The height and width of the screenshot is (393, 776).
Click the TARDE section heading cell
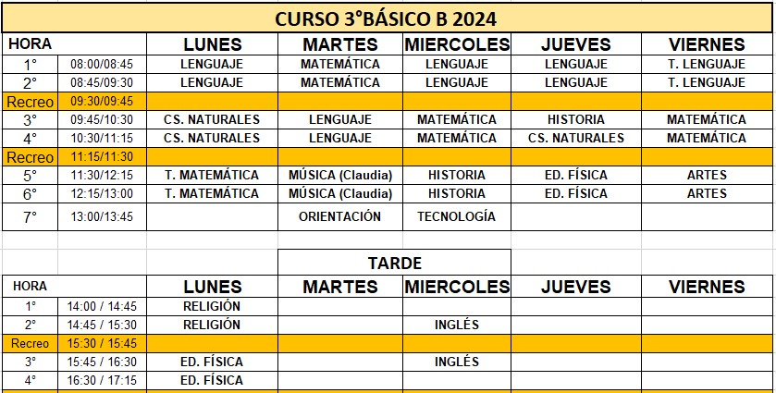coord(394,263)
